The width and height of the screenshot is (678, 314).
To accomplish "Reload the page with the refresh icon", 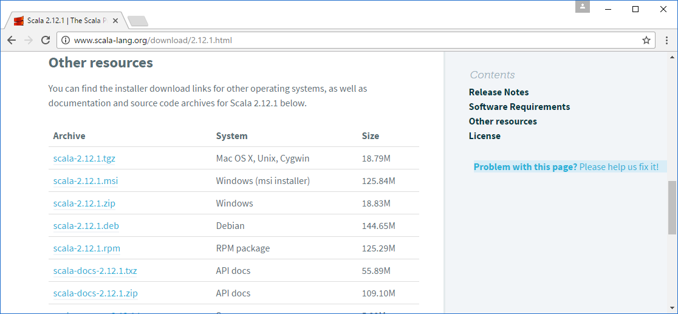I will pos(46,40).
